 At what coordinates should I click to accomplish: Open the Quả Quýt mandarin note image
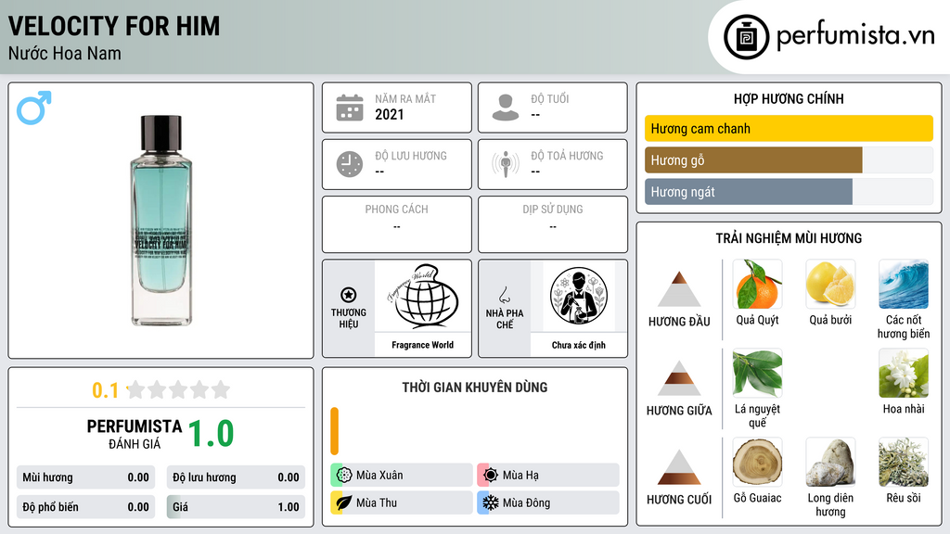[x=757, y=284]
